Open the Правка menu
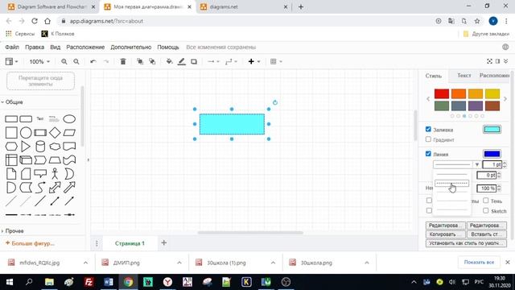 coord(35,47)
